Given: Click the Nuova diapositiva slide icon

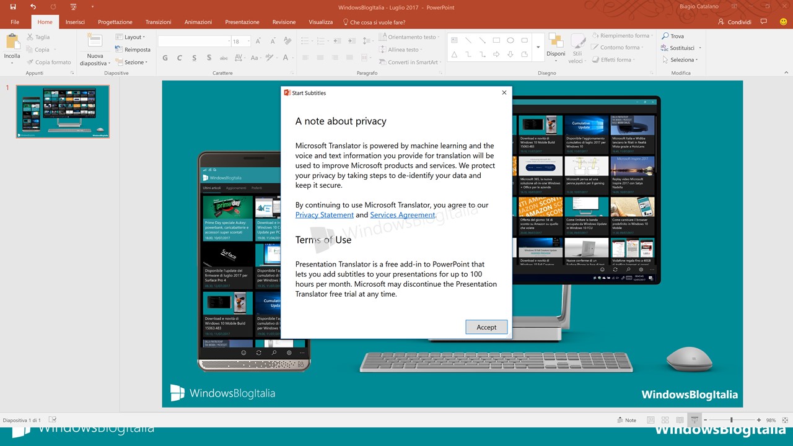Looking at the screenshot, I should [x=95, y=42].
